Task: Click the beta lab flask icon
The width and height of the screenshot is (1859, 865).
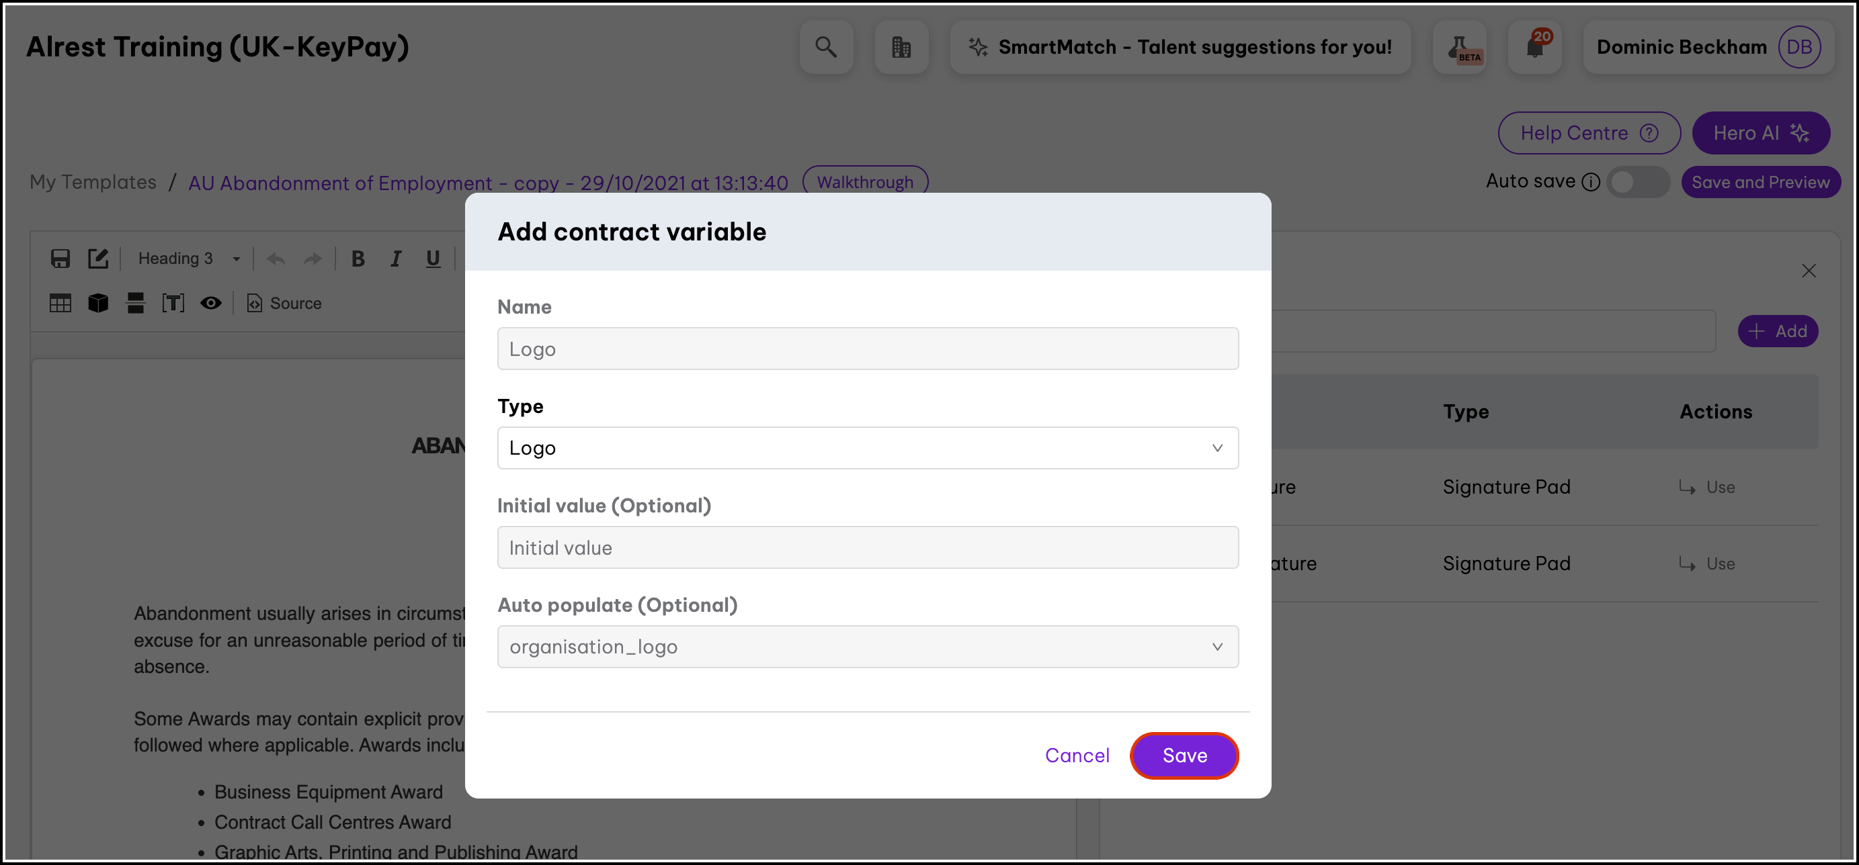Action: 1459,48
